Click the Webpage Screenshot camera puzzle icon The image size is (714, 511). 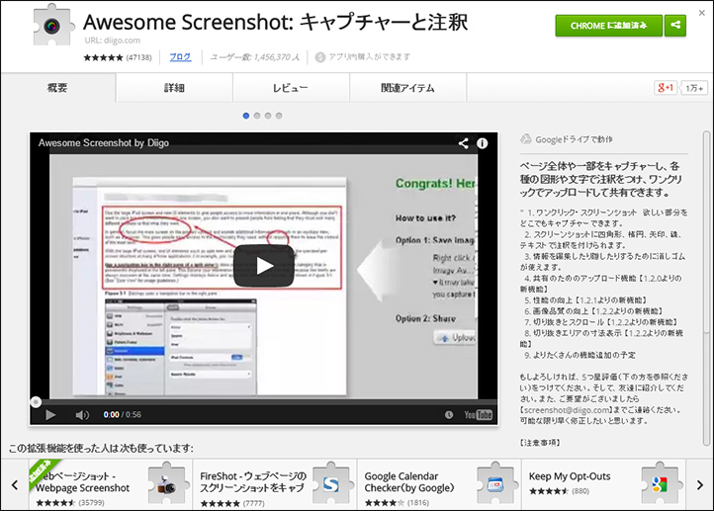tap(168, 483)
